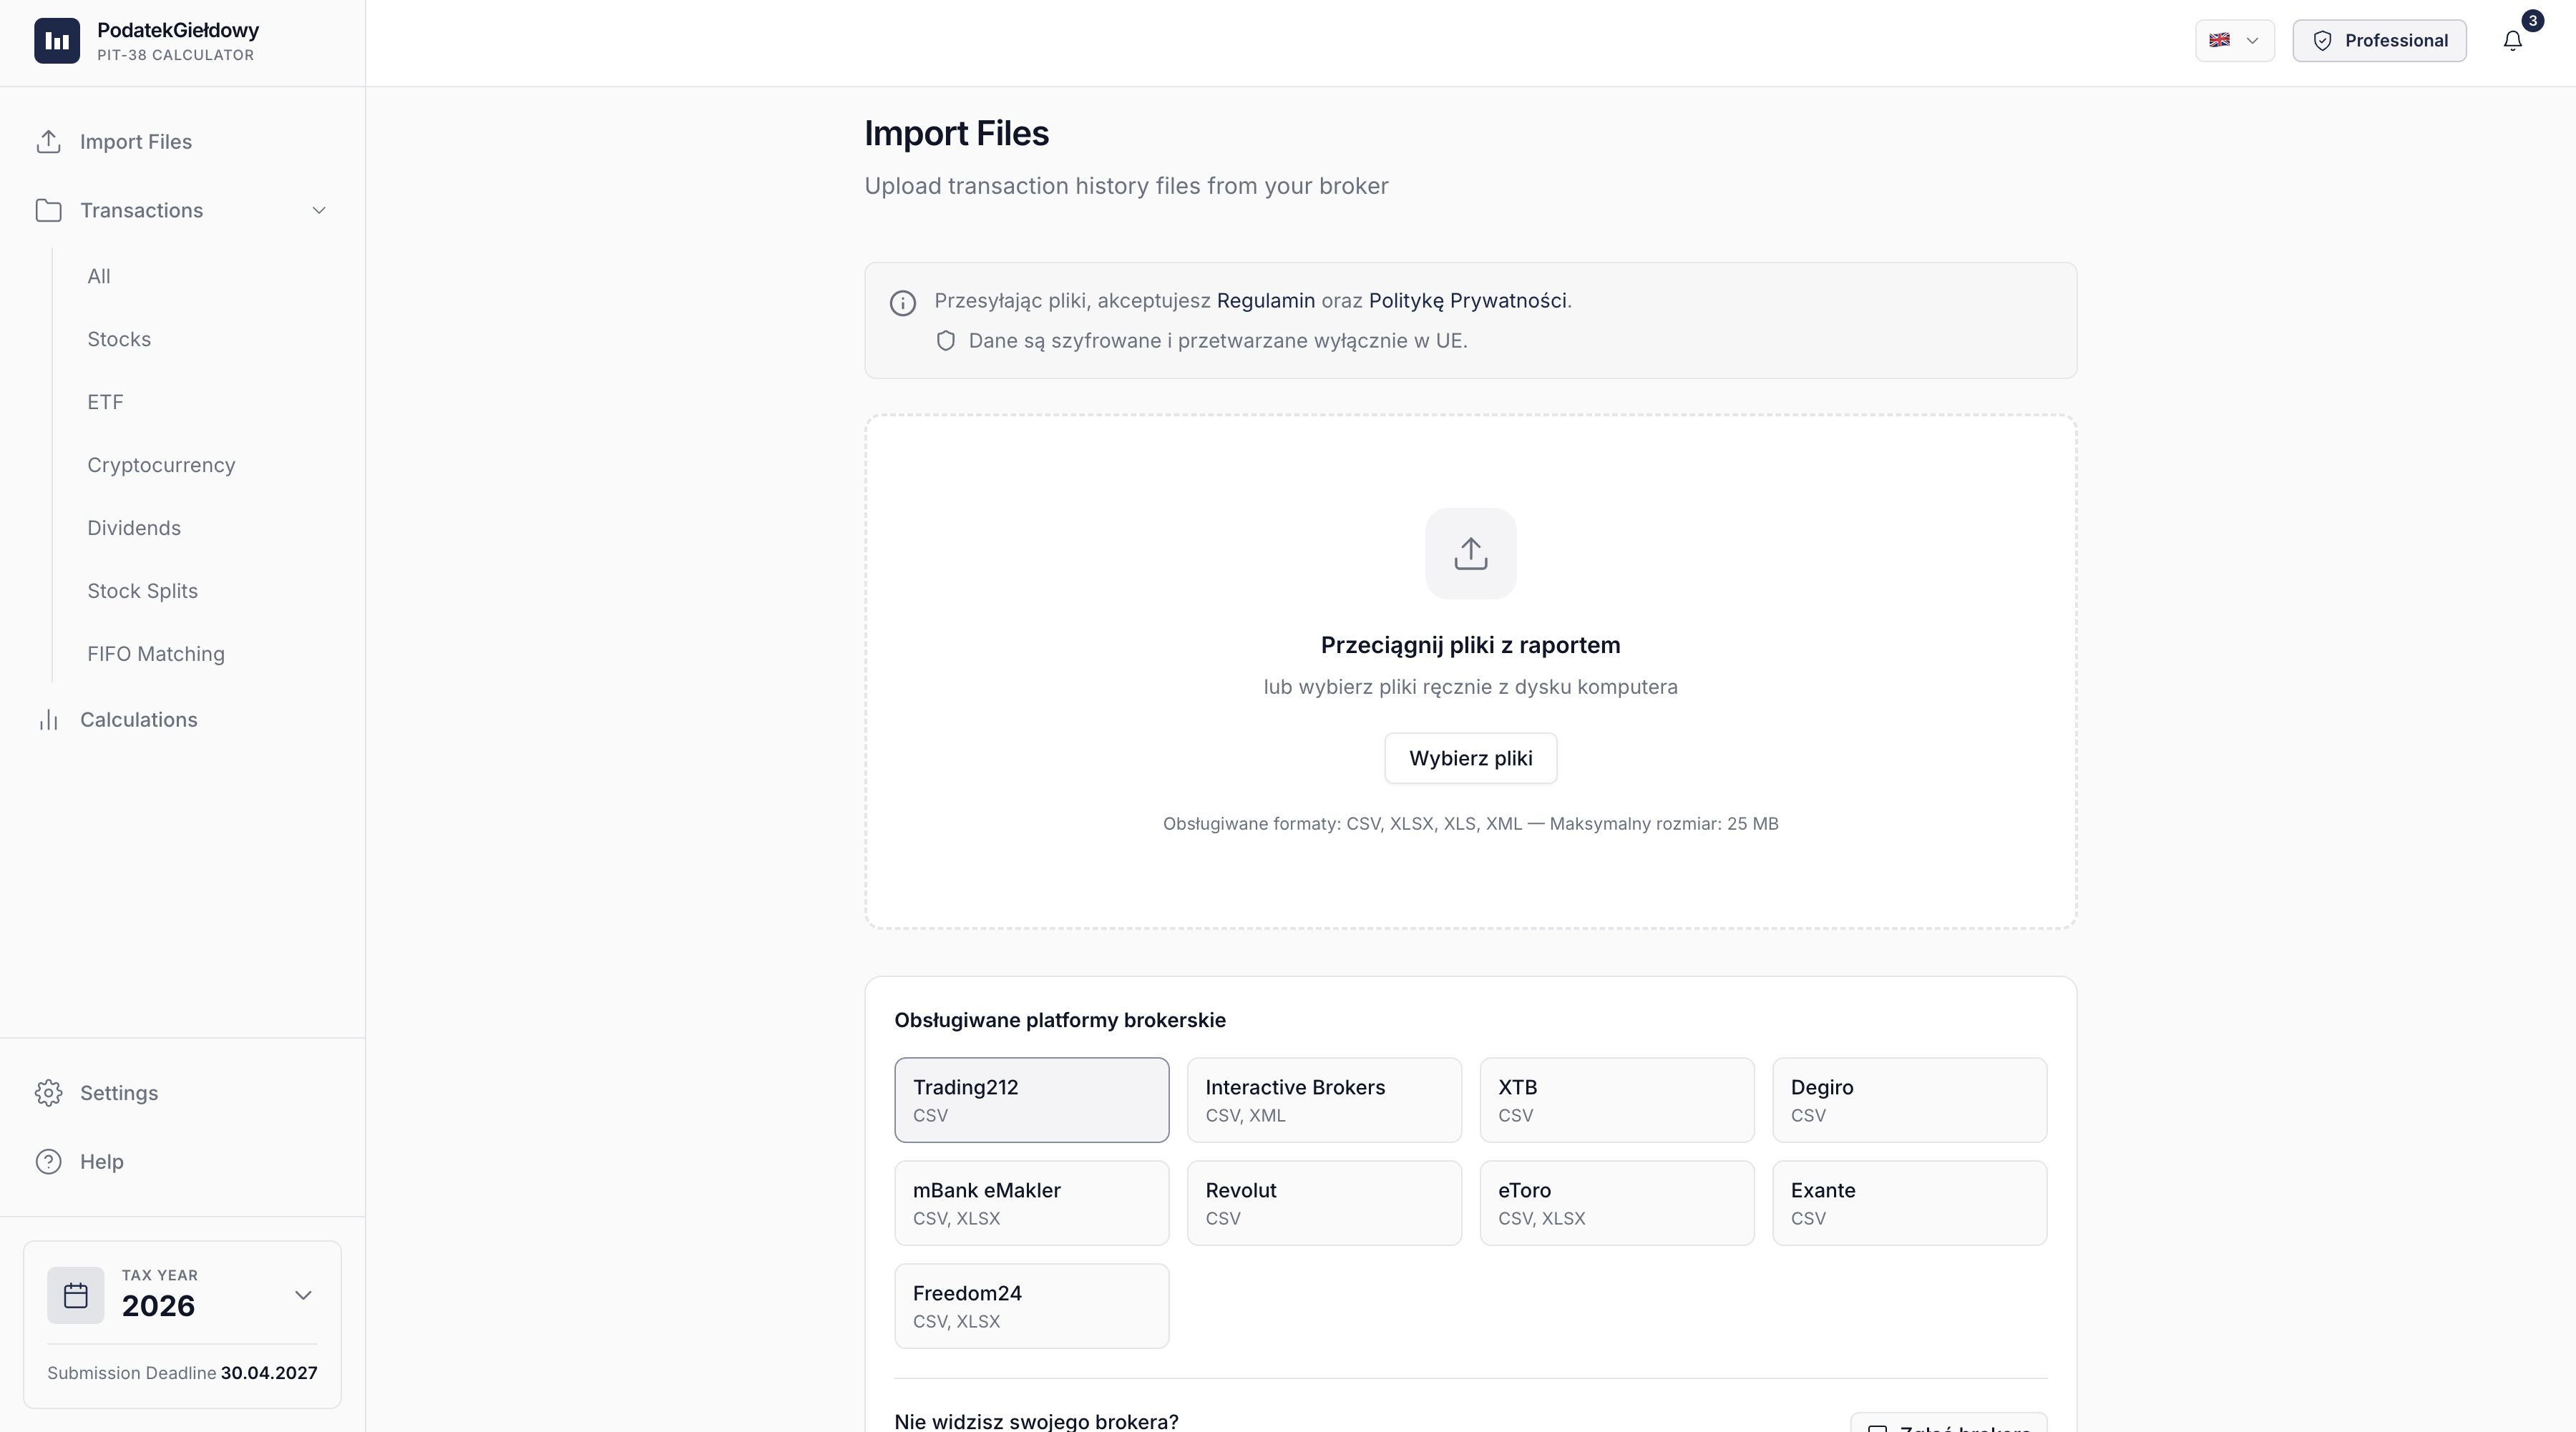This screenshot has height=1432, width=2576.
Task: Click the upload arrow icon in drop zone
Action: pyautogui.click(x=1470, y=554)
